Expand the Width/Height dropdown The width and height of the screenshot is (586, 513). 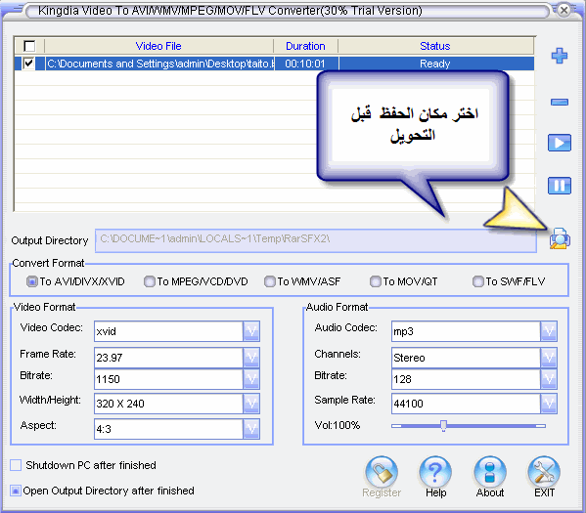(251, 404)
